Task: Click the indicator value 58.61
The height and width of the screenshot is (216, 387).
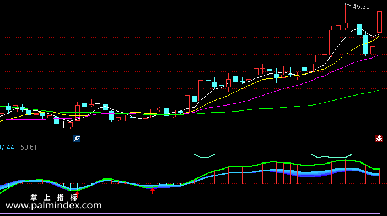Action: pos(29,147)
